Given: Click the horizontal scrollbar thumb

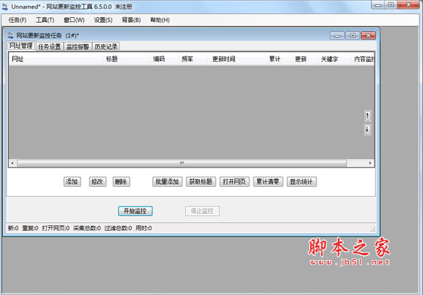Looking at the screenshot, I should point(182,163).
